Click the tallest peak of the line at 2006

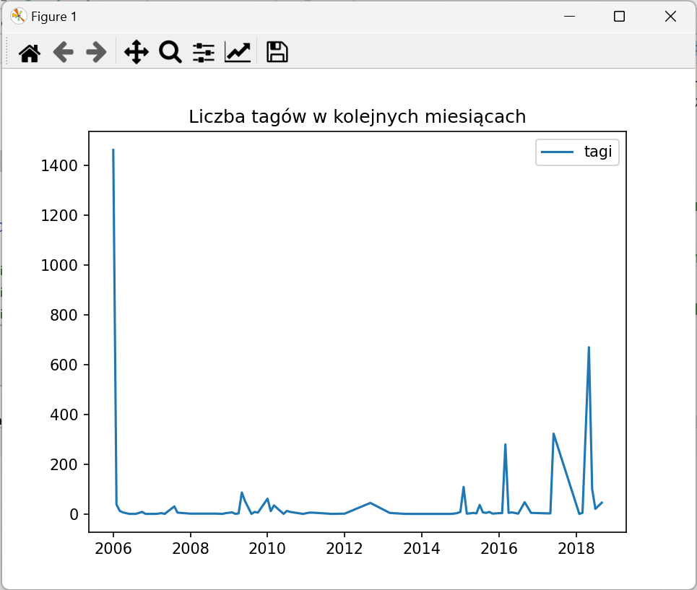(113, 150)
